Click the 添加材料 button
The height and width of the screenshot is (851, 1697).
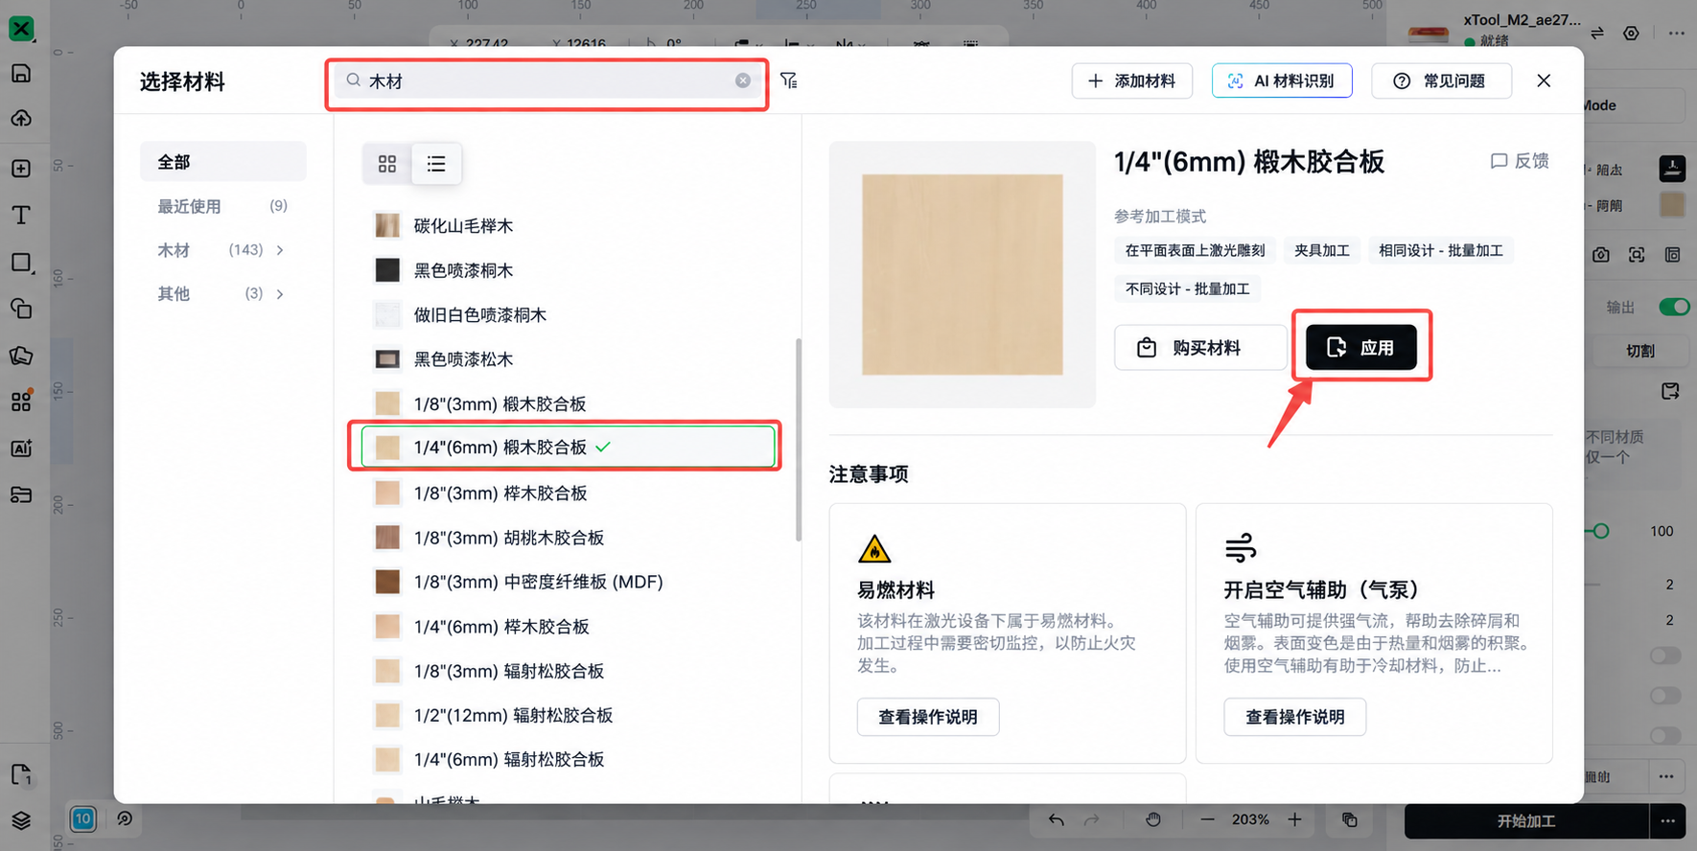pyautogui.click(x=1131, y=80)
